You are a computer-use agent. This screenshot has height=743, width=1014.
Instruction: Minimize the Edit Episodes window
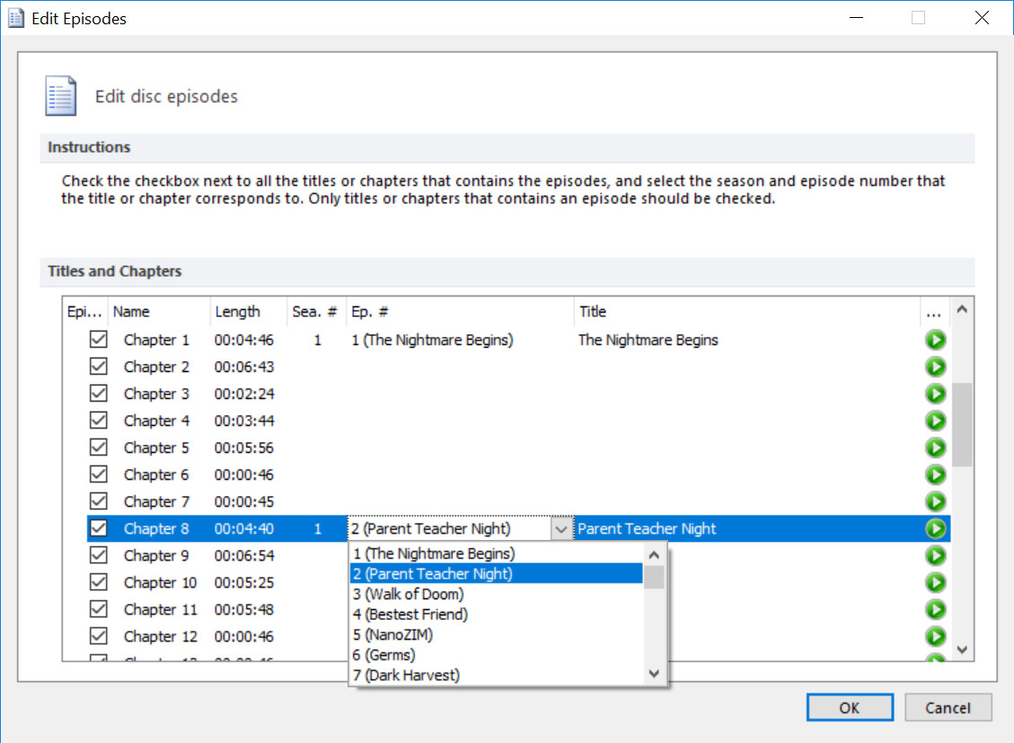tap(856, 18)
